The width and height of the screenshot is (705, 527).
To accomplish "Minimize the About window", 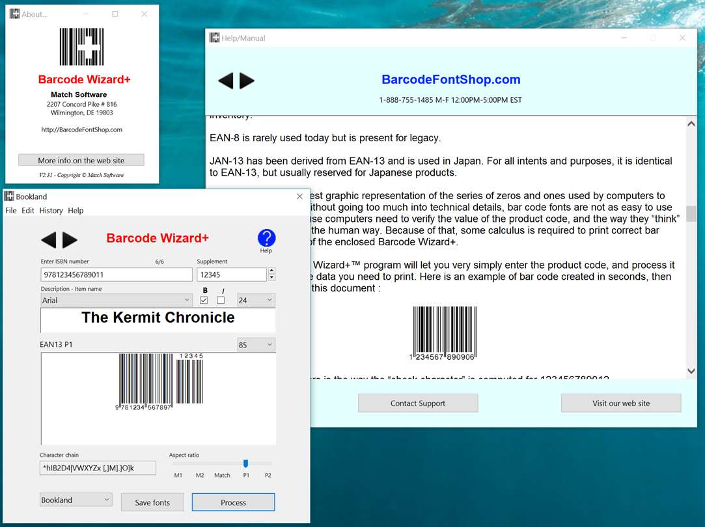I will pyautogui.click(x=86, y=14).
